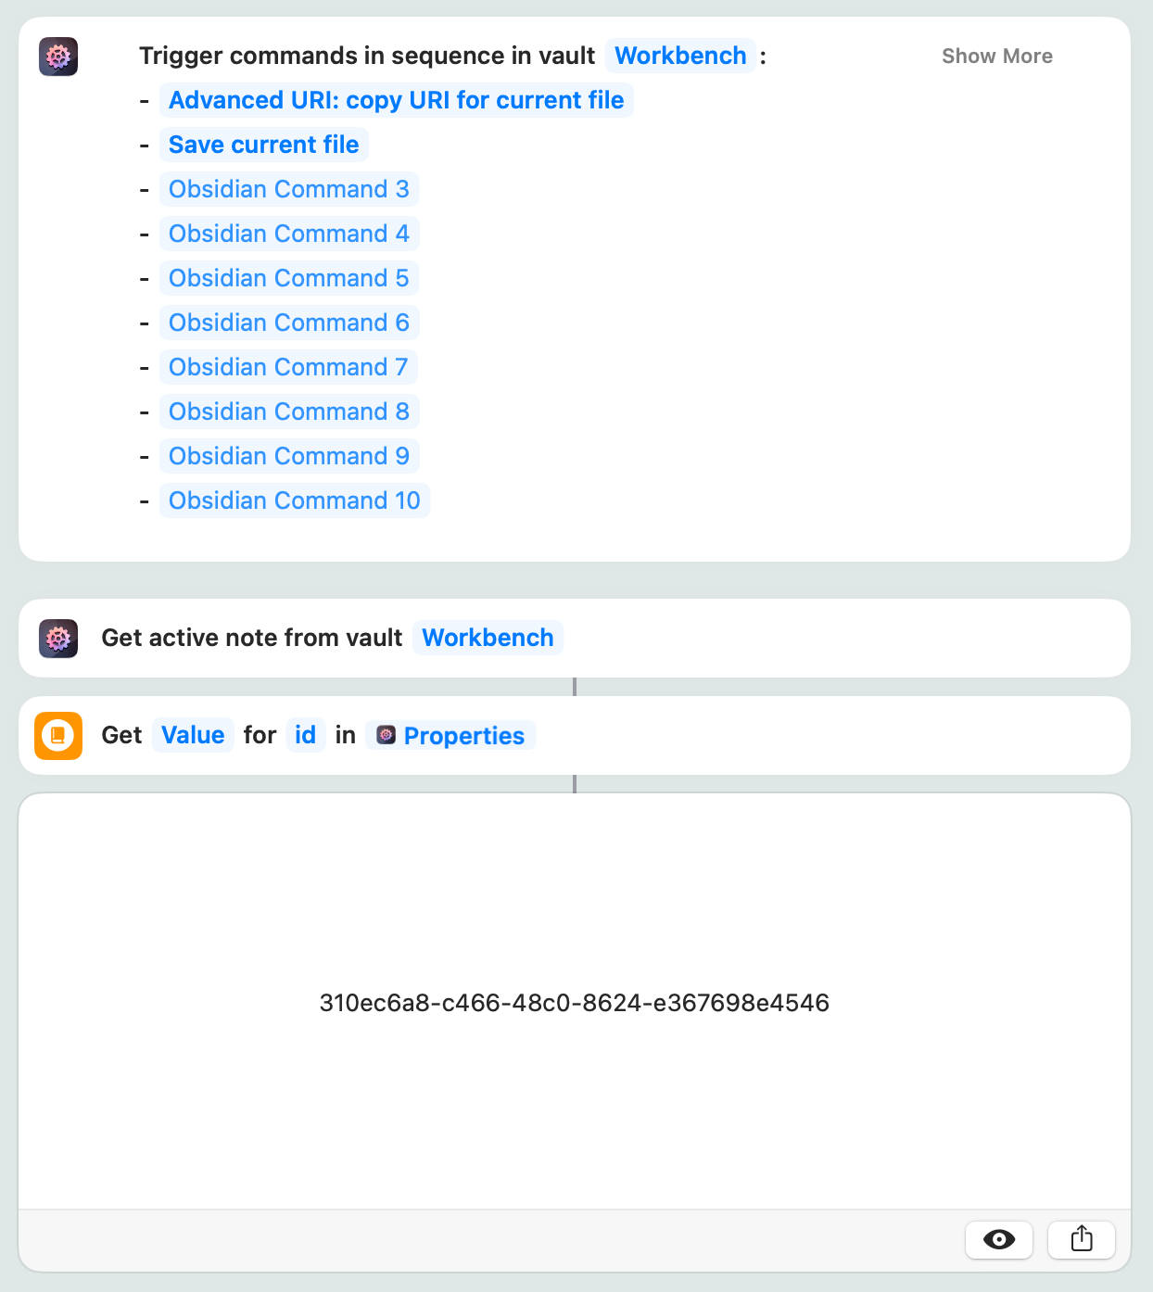Click the share icon below the result
The width and height of the screenshot is (1153, 1292).
tap(1082, 1239)
